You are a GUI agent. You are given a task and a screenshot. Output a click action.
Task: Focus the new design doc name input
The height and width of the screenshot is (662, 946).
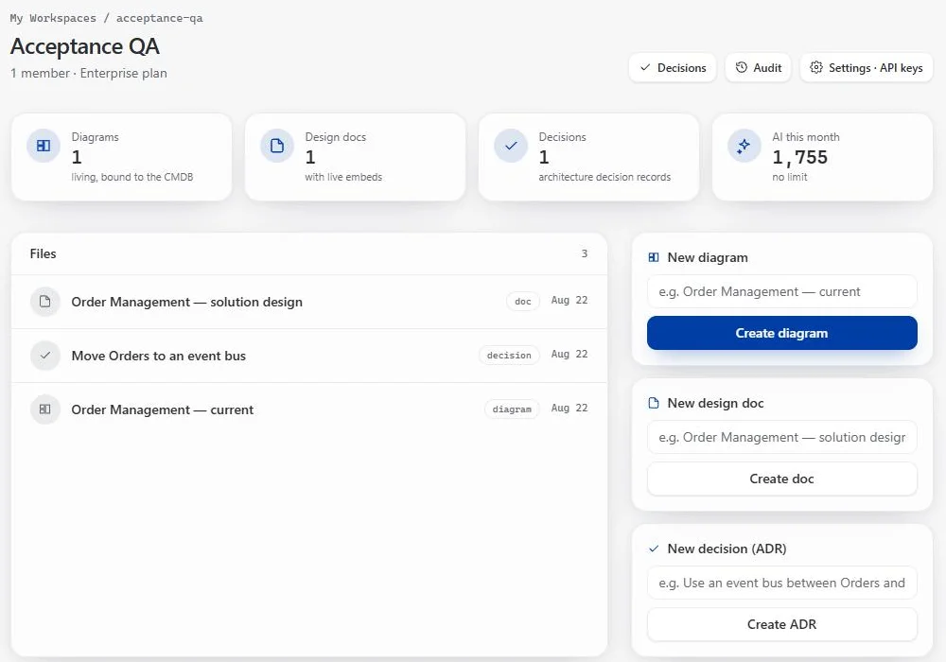tap(782, 437)
